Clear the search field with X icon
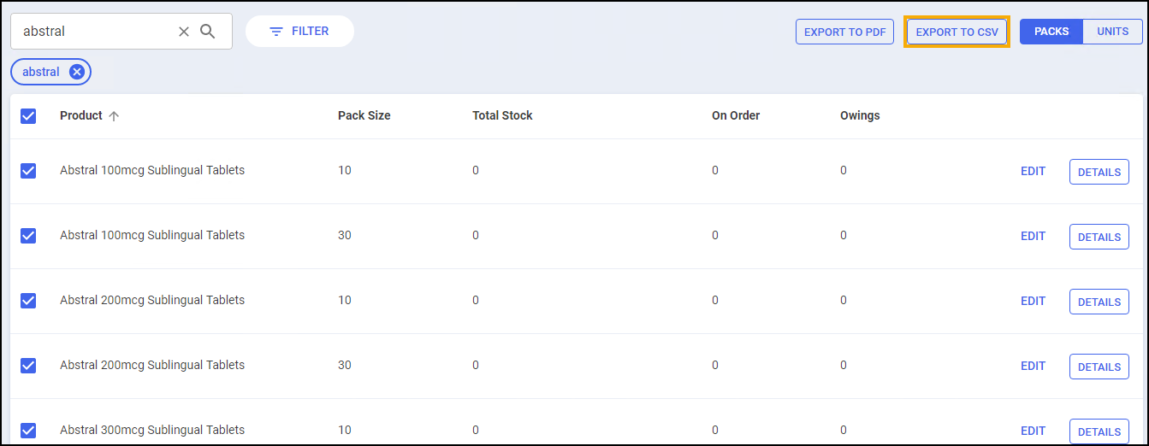 pyautogui.click(x=184, y=32)
